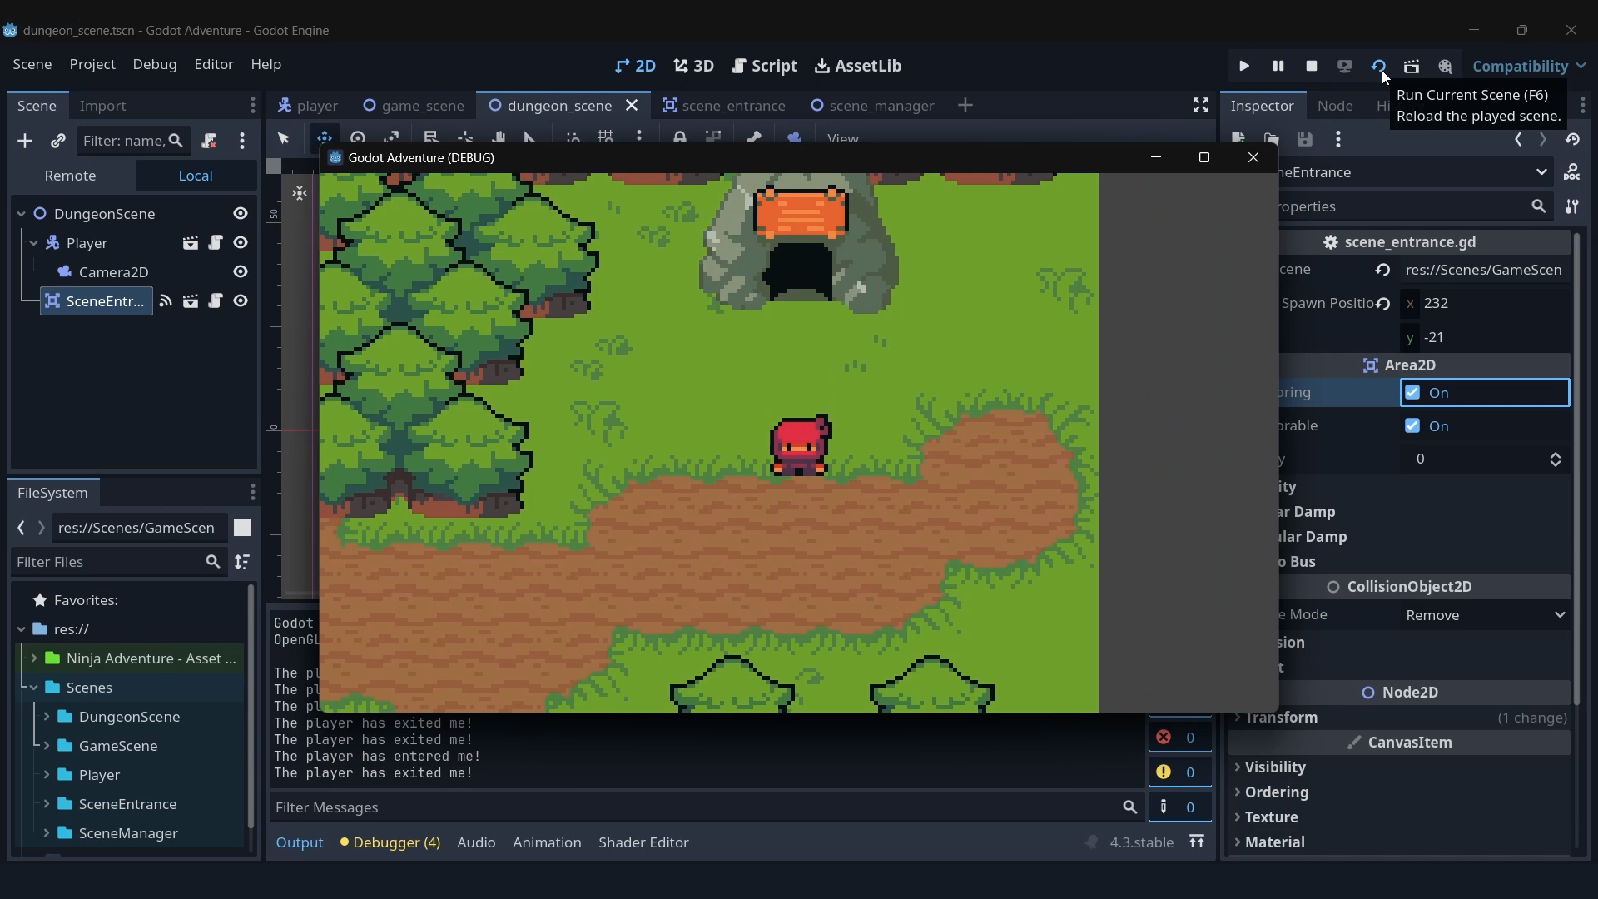Image resolution: width=1598 pixels, height=899 pixels.
Task: Toggle visibility of SceneEntrance node
Action: (241, 301)
